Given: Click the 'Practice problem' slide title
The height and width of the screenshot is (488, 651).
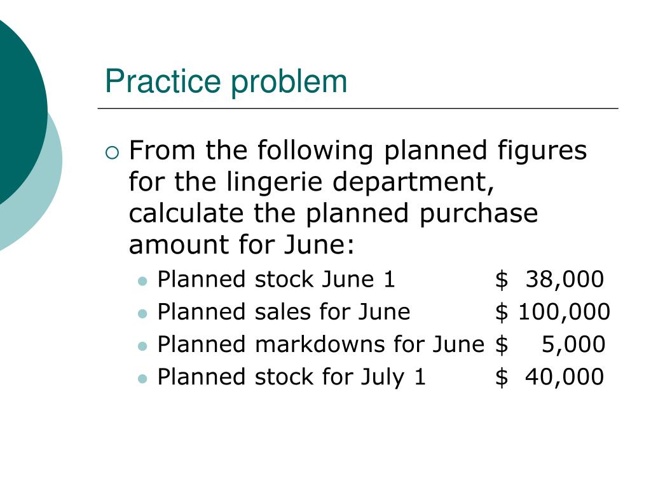Looking at the screenshot, I should click(226, 82).
